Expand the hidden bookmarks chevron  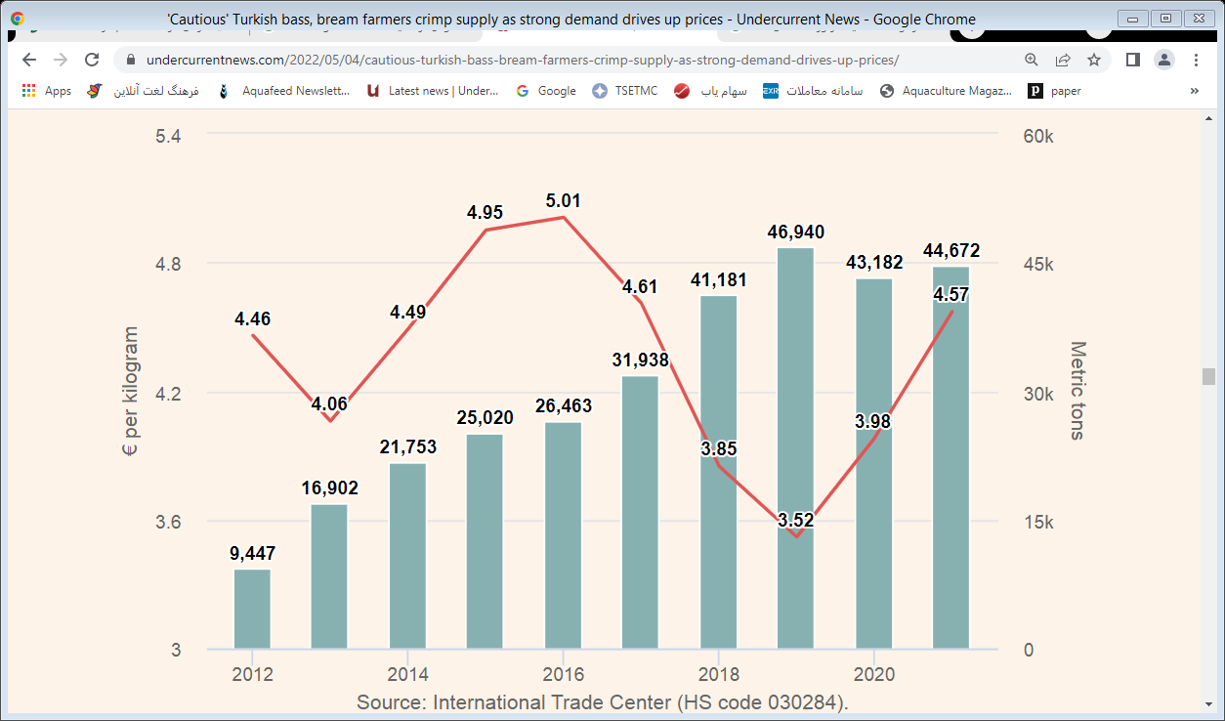point(1194,91)
